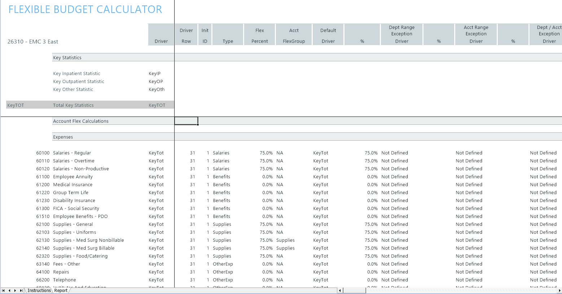Click the Expenses section header
Viewport: 562px width, 294px height.
coord(63,137)
